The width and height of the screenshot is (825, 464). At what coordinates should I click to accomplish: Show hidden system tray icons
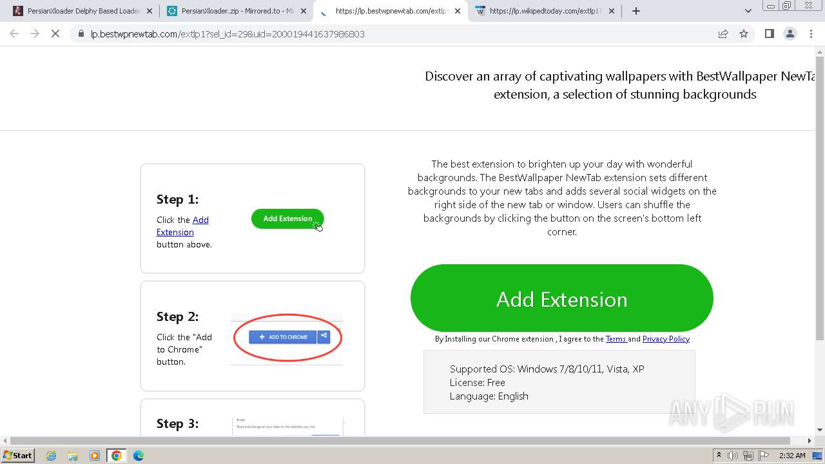point(719,456)
